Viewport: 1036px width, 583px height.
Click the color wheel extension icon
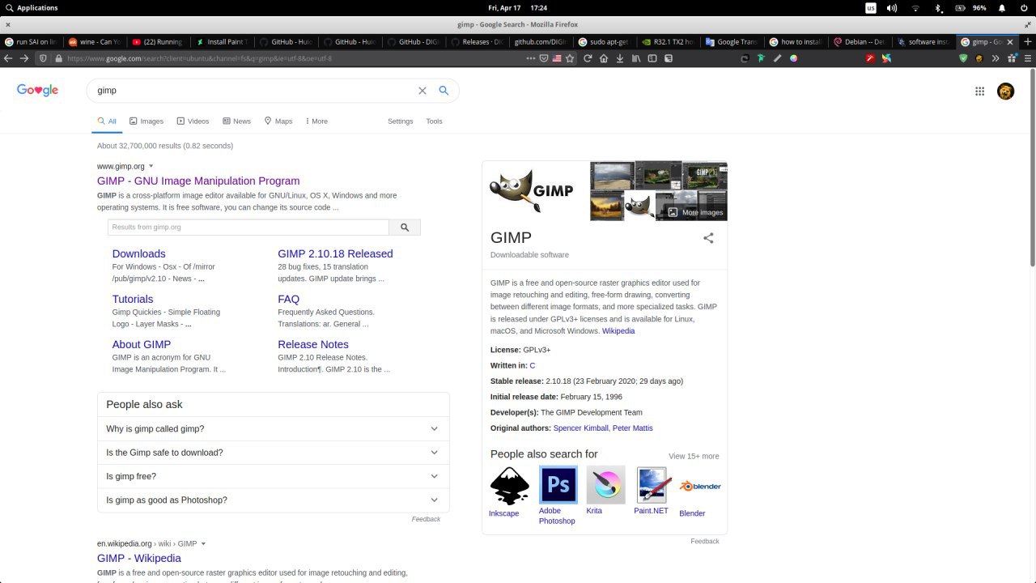click(793, 58)
